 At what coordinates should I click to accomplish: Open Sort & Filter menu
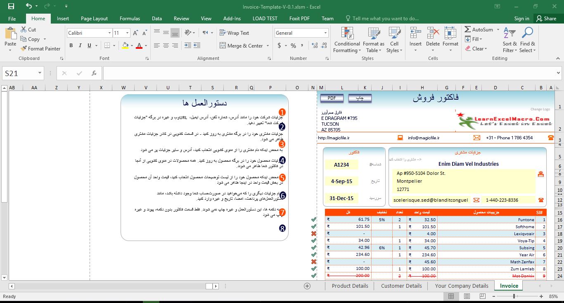point(509,40)
